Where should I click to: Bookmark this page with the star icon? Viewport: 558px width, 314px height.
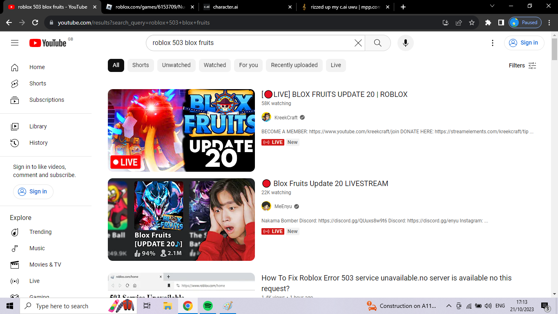coord(472,22)
